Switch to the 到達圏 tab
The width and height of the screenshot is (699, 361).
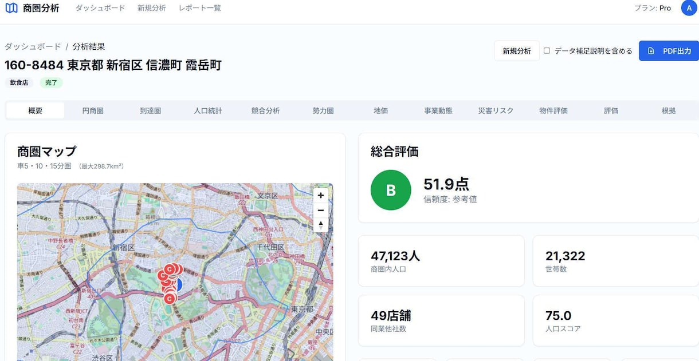(x=150, y=110)
